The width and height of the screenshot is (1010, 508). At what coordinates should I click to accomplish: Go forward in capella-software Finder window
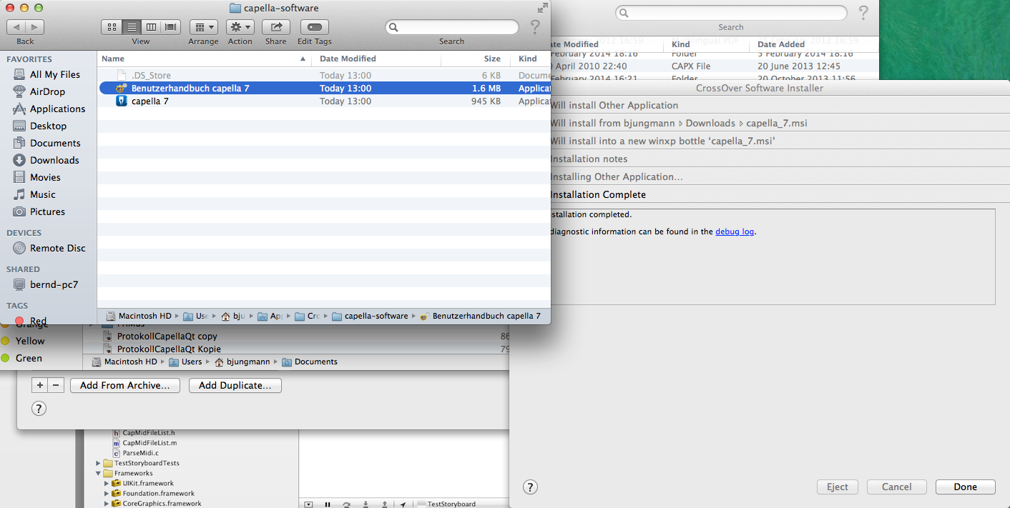pyautogui.click(x=34, y=27)
